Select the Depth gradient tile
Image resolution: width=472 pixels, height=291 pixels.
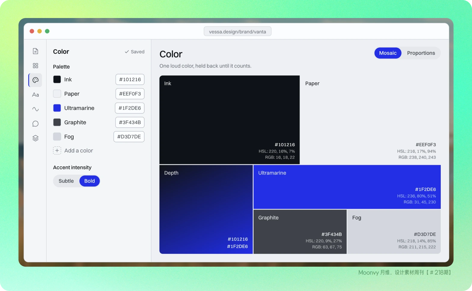206,209
